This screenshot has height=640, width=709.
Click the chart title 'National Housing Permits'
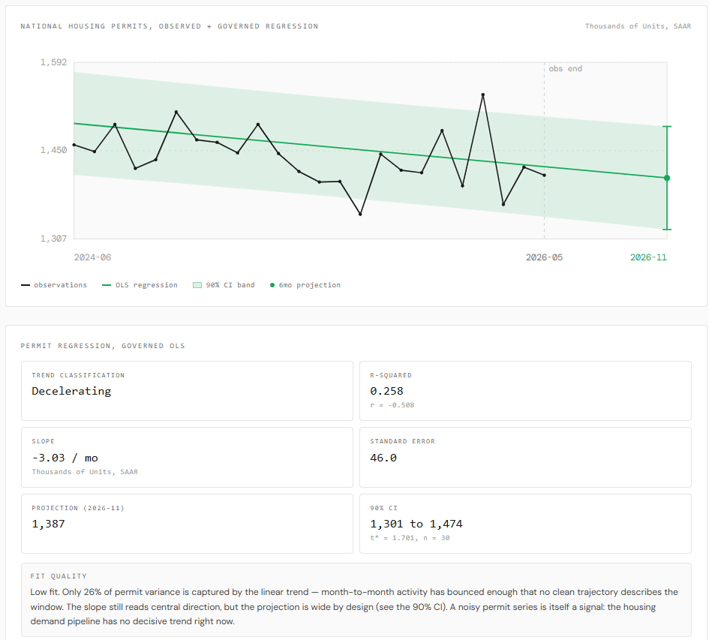pyautogui.click(x=169, y=26)
